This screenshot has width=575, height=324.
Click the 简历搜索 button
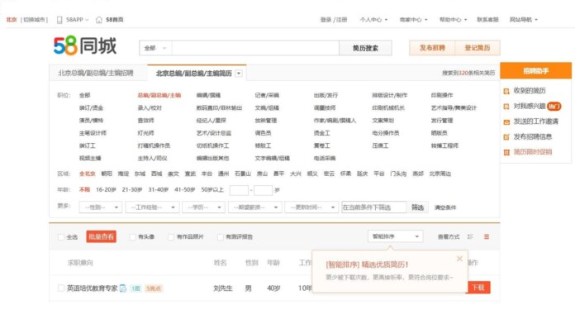[365, 48]
